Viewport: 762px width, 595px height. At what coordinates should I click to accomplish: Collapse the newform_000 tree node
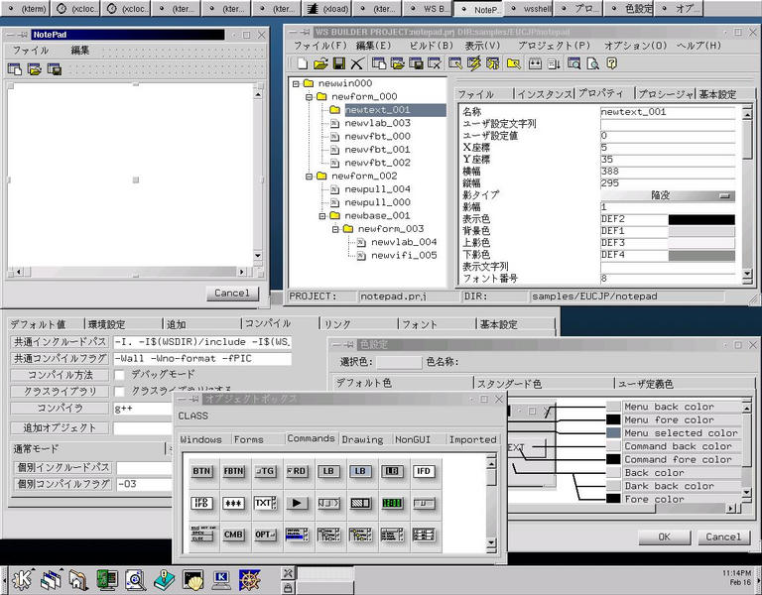pos(309,97)
